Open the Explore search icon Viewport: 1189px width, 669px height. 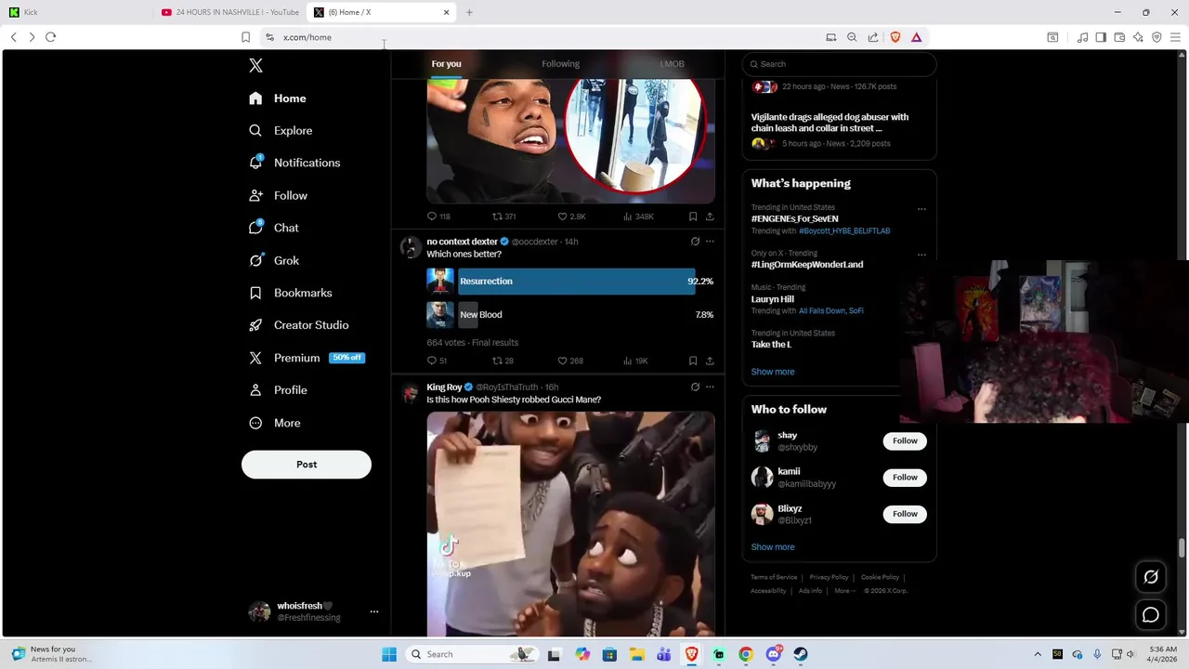(x=255, y=131)
